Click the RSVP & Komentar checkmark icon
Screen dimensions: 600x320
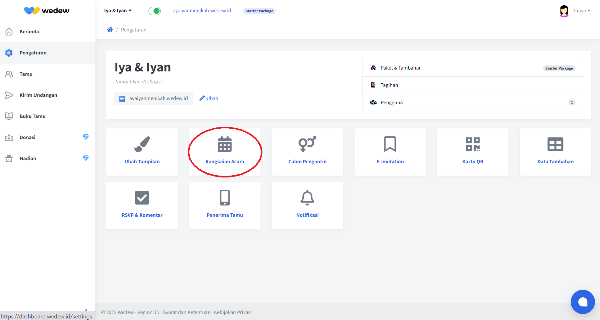[x=142, y=198]
